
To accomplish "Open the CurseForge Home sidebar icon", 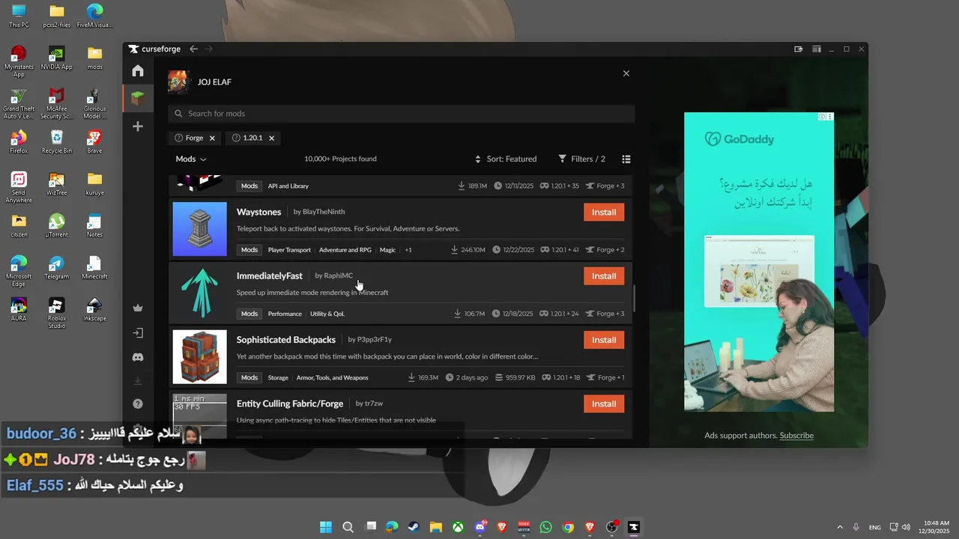I will click(138, 70).
